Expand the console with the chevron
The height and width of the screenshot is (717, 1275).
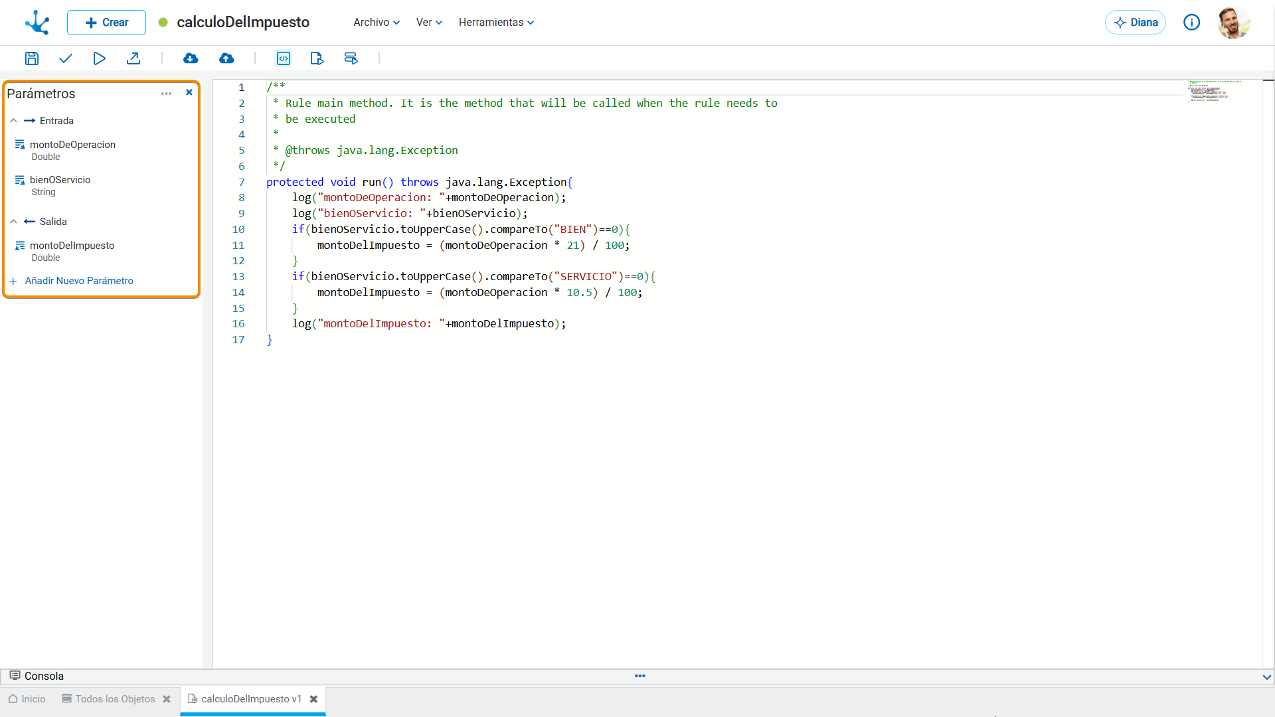click(x=1267, y=677)
